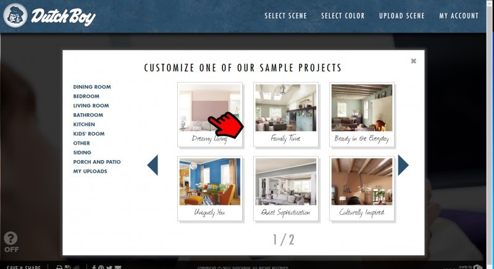Open the Upload Scene menu

[402, 15]
